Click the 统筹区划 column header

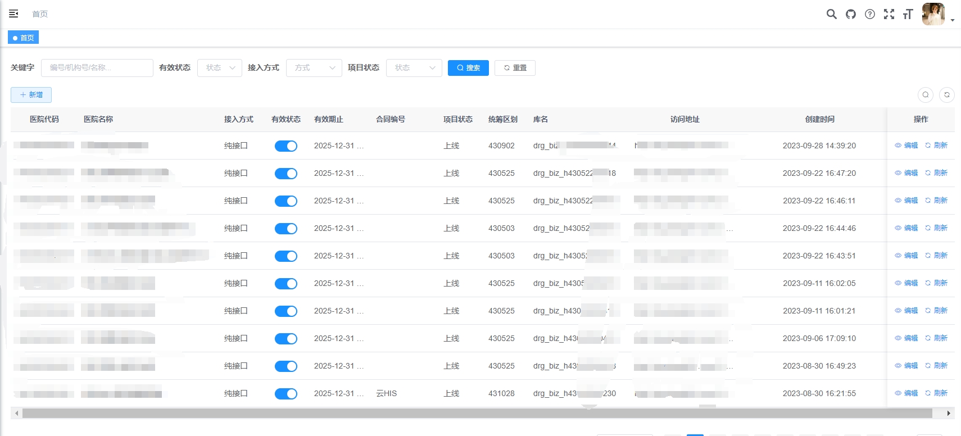click(503, 119)
